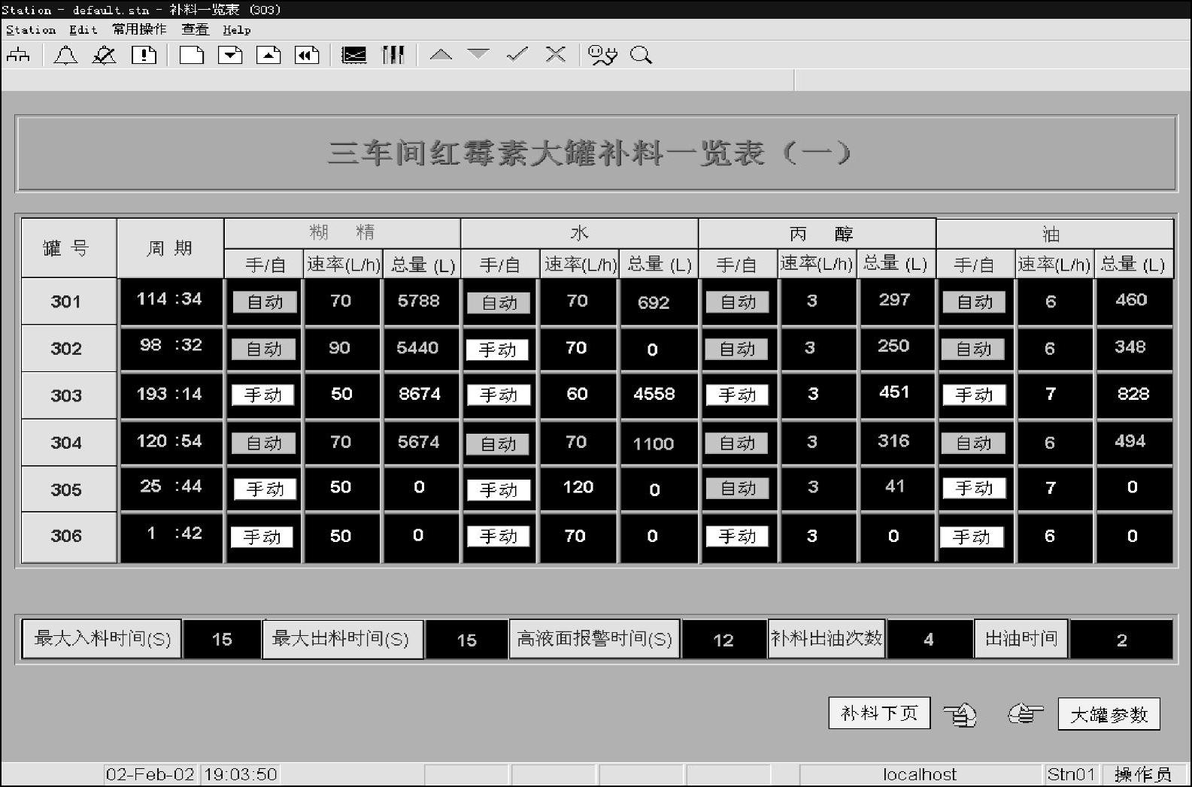Click the X cancel icon

[x=556, y=54]
